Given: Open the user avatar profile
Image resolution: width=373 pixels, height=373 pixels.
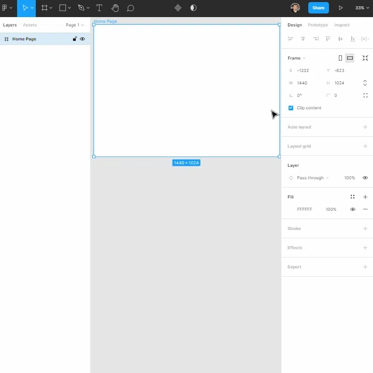Looking at the screenshot, I should tap(295, 8).
